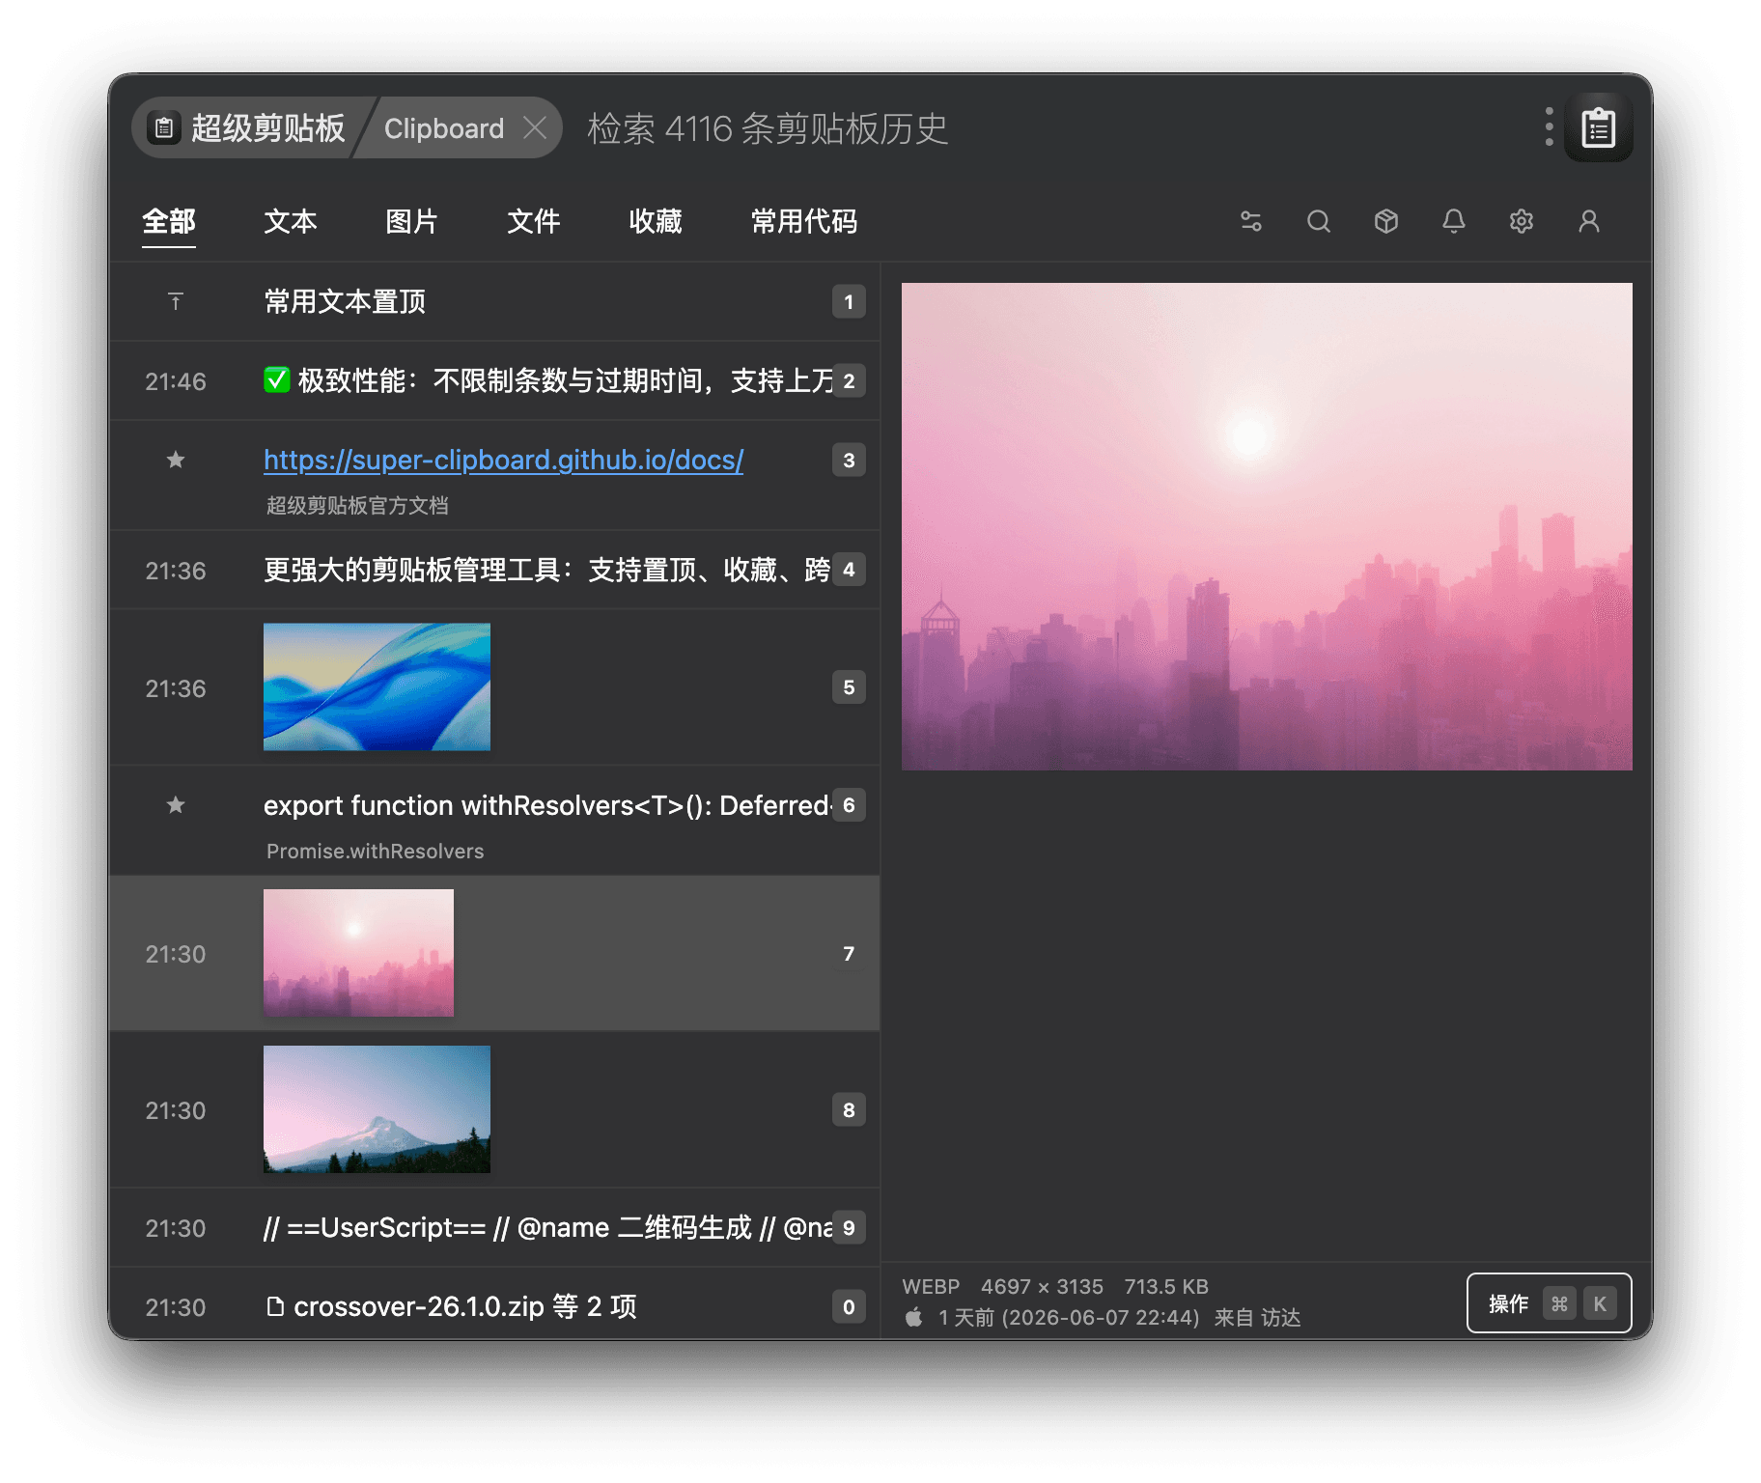The width and height of the screenshot is (1761, 1483).
Task: Switch to the 图片 tab
Action: 412,221
